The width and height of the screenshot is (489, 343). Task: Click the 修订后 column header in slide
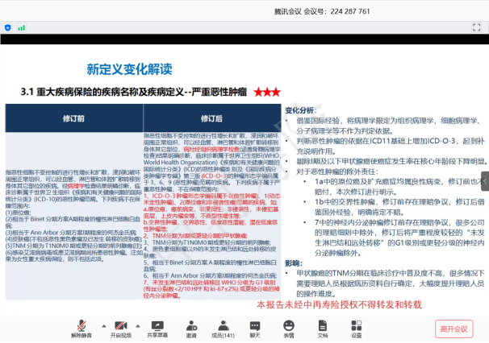coord(210,118)
